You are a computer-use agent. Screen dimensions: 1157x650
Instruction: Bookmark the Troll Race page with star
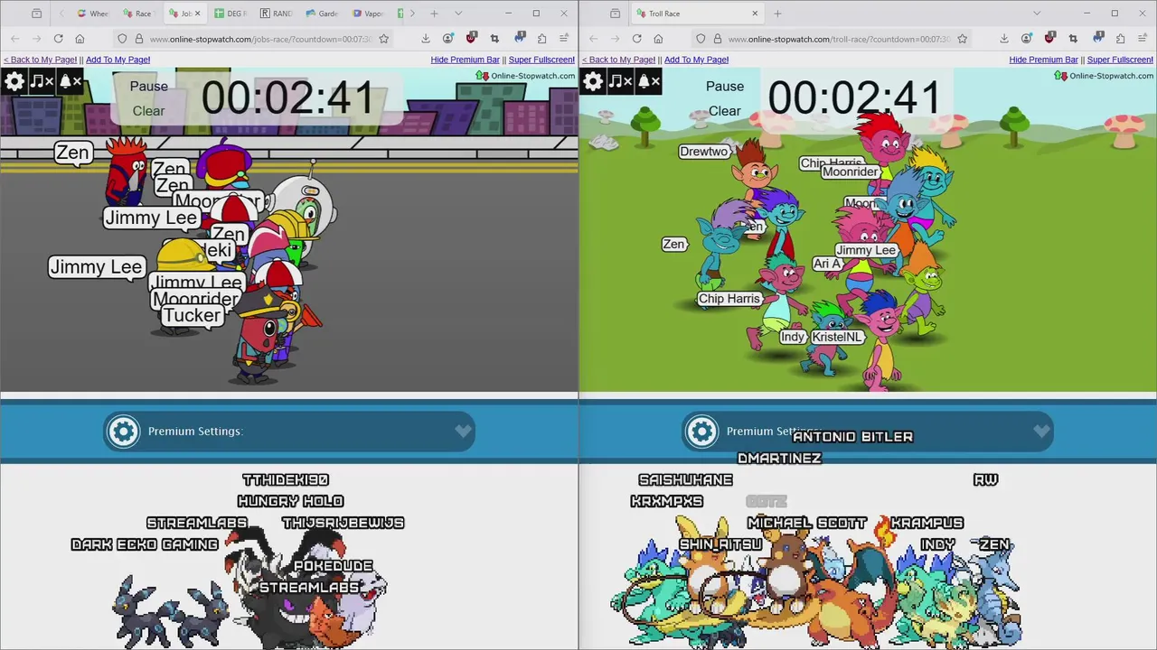click(x=963, y=39)
